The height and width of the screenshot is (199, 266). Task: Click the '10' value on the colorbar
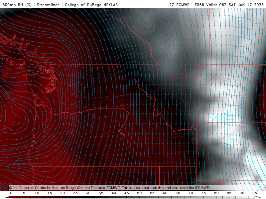37,193
